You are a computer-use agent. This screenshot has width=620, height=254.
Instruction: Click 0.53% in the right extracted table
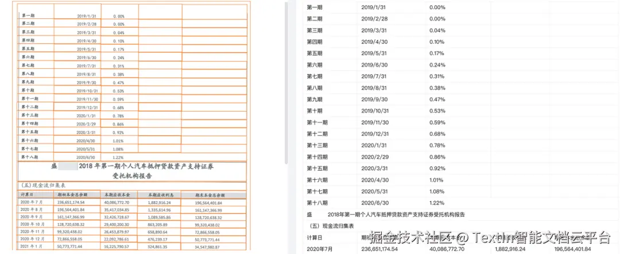[x=437, y=111]
